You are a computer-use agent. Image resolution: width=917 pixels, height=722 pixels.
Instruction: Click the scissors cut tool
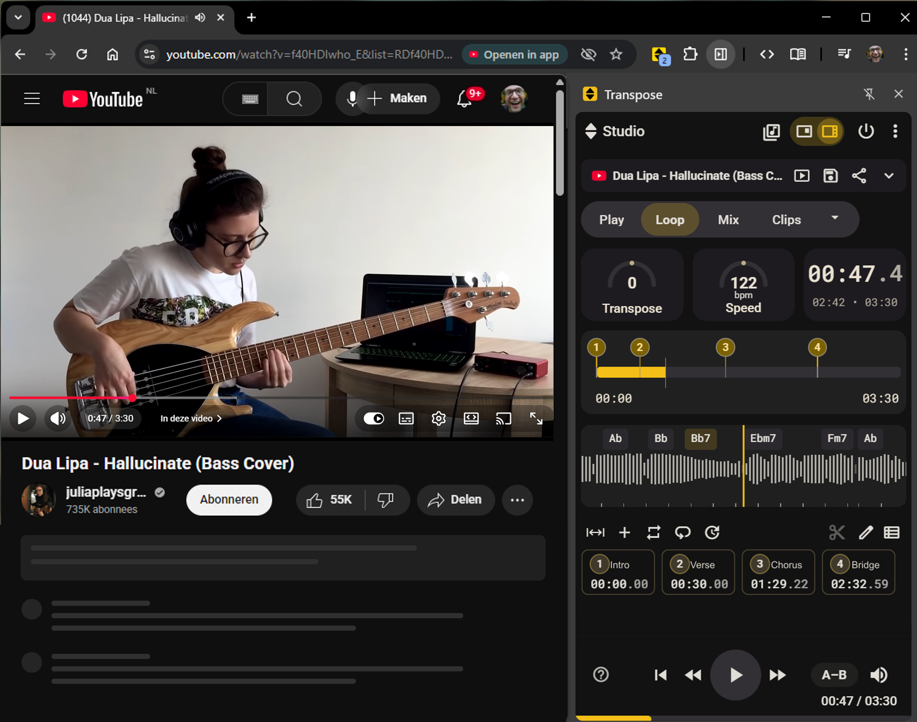(837, 532)
